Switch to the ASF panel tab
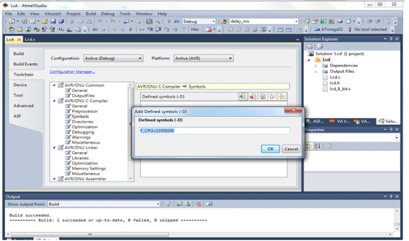 [x=315, y=121]
